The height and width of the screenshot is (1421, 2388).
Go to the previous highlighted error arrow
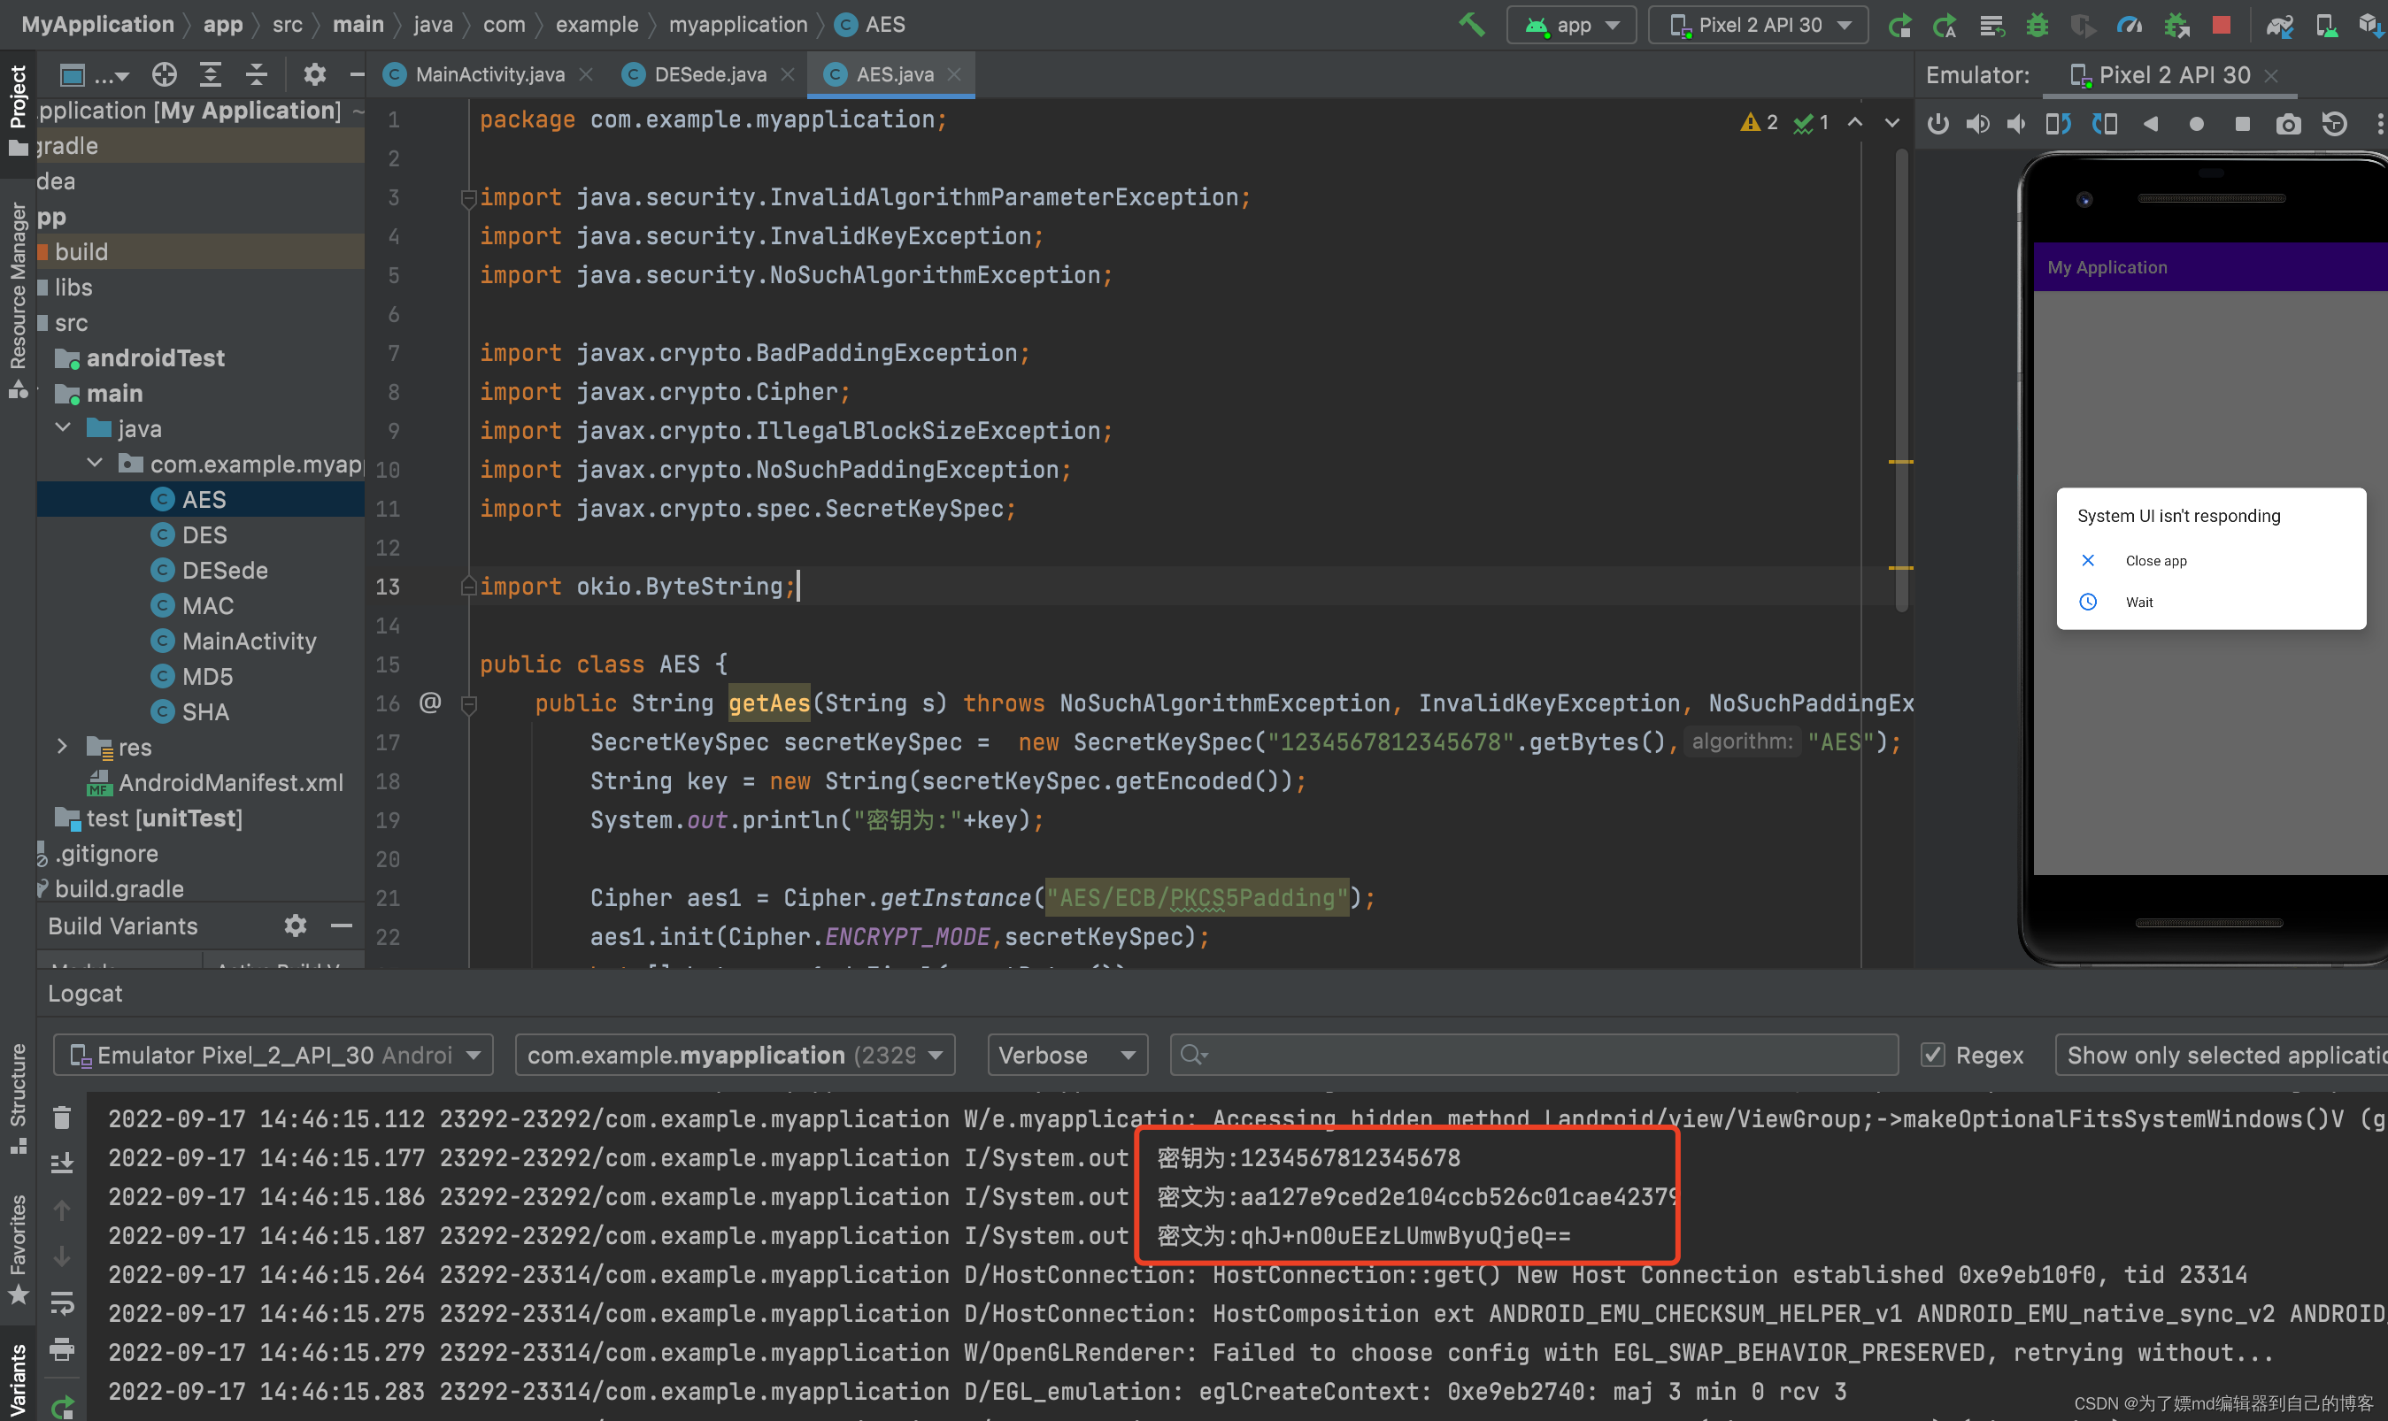coord(1854,123)
